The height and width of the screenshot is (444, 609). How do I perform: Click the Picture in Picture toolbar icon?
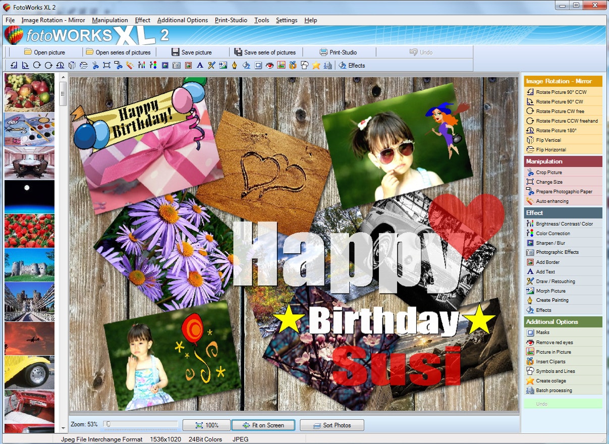(x=281, y=65)
